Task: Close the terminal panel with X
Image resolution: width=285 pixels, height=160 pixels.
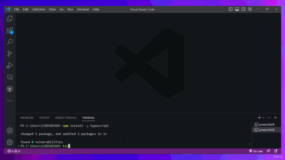Action: [275, 118]
